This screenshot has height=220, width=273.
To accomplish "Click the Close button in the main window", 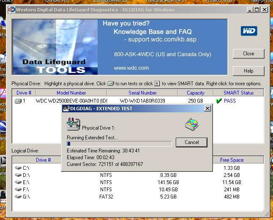I will click(248, 54).
